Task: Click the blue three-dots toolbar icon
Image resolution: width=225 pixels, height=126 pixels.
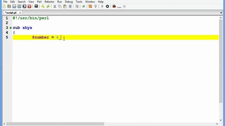Action: (x=119, y=7)
